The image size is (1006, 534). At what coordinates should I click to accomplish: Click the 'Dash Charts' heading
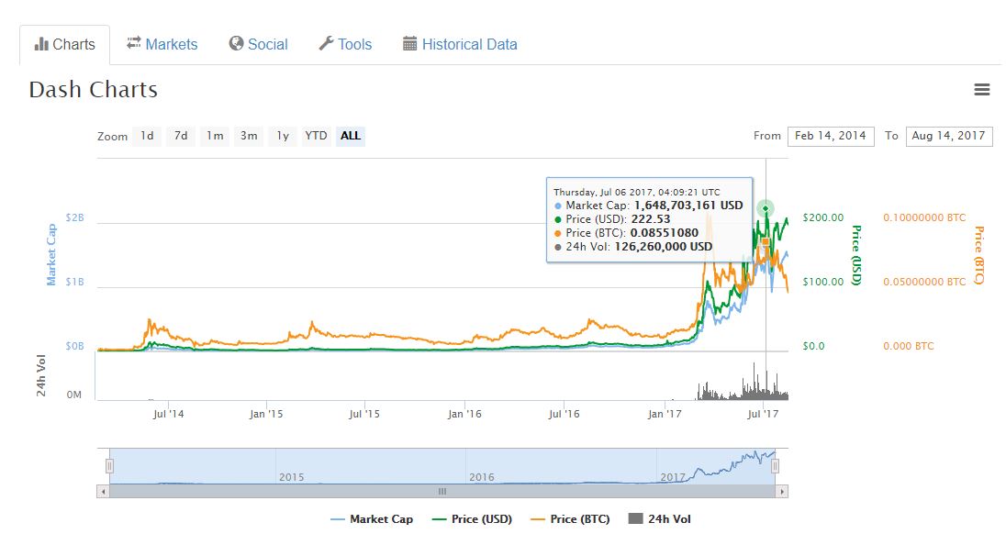pos(94,90)
